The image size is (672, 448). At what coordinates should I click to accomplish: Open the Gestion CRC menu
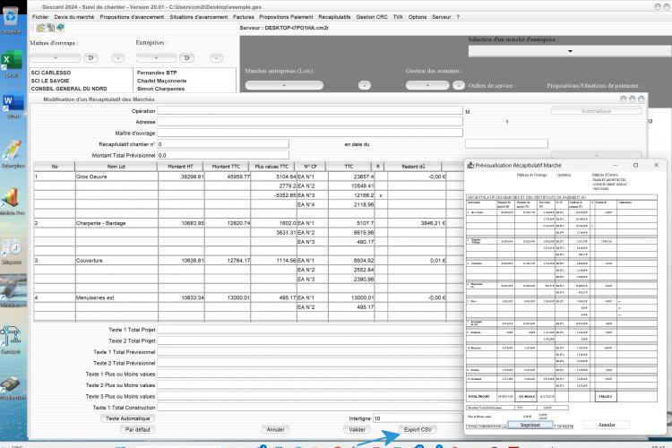372,17
